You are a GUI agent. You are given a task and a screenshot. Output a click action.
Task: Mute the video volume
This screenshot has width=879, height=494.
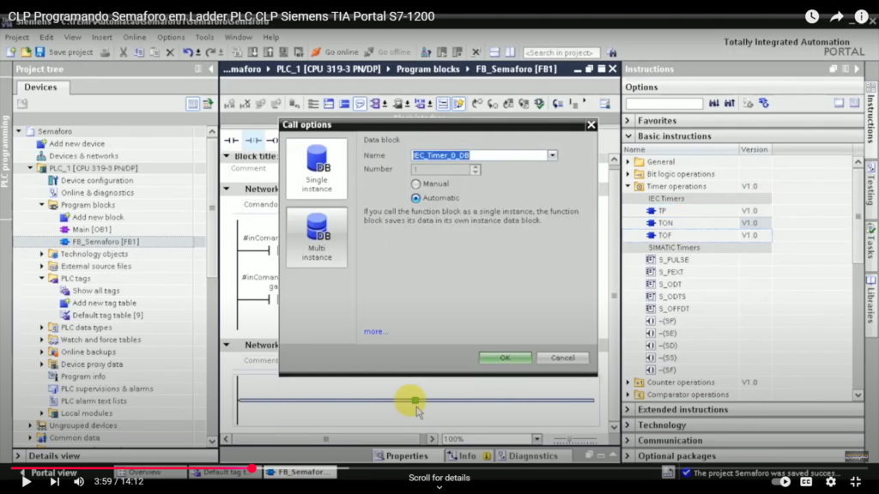click(x=79, y=482)
